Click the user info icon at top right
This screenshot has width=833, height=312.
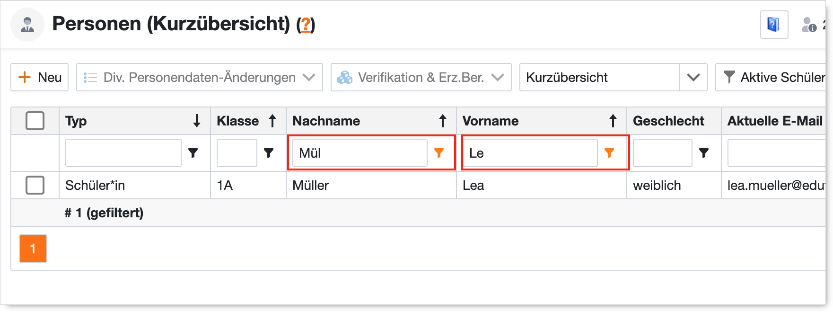click(808, 25)
